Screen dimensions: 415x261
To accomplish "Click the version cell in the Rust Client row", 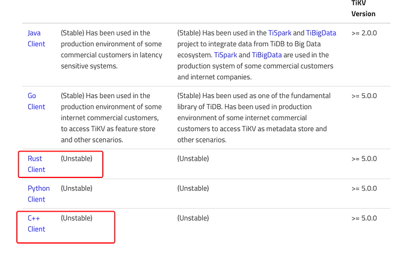I will [x=364, y=159].
